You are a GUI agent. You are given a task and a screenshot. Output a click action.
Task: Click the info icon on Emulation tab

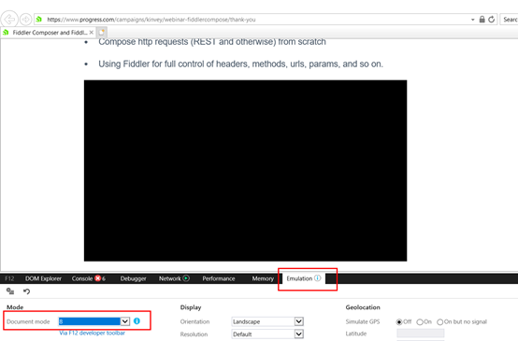[x=318, y=278]
